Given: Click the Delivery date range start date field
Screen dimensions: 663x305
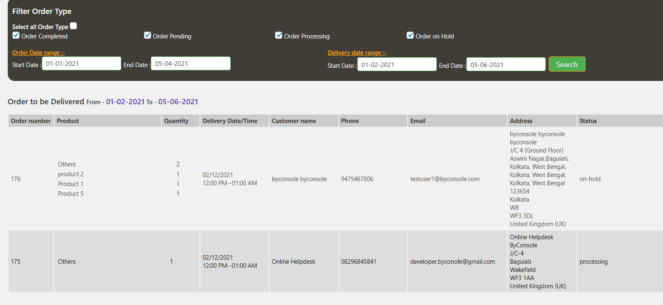Looking at the screenshot, I should tap(397, 64).
